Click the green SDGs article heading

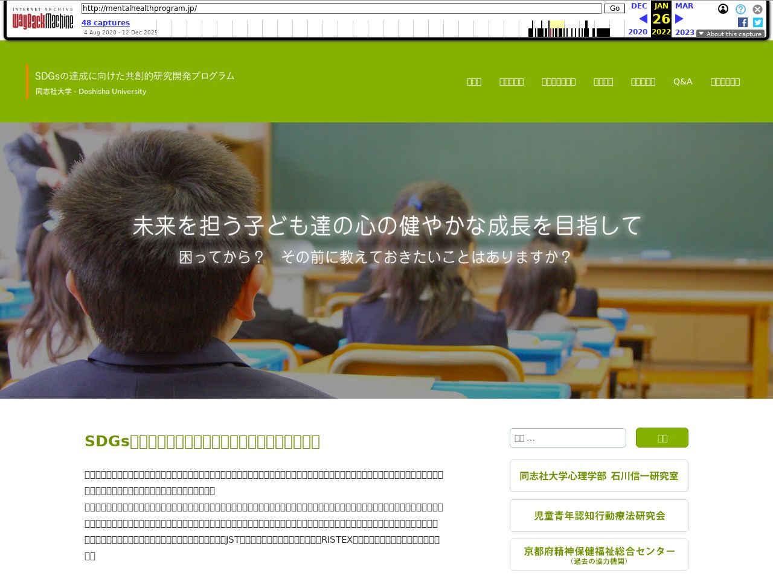coord(202,441)
